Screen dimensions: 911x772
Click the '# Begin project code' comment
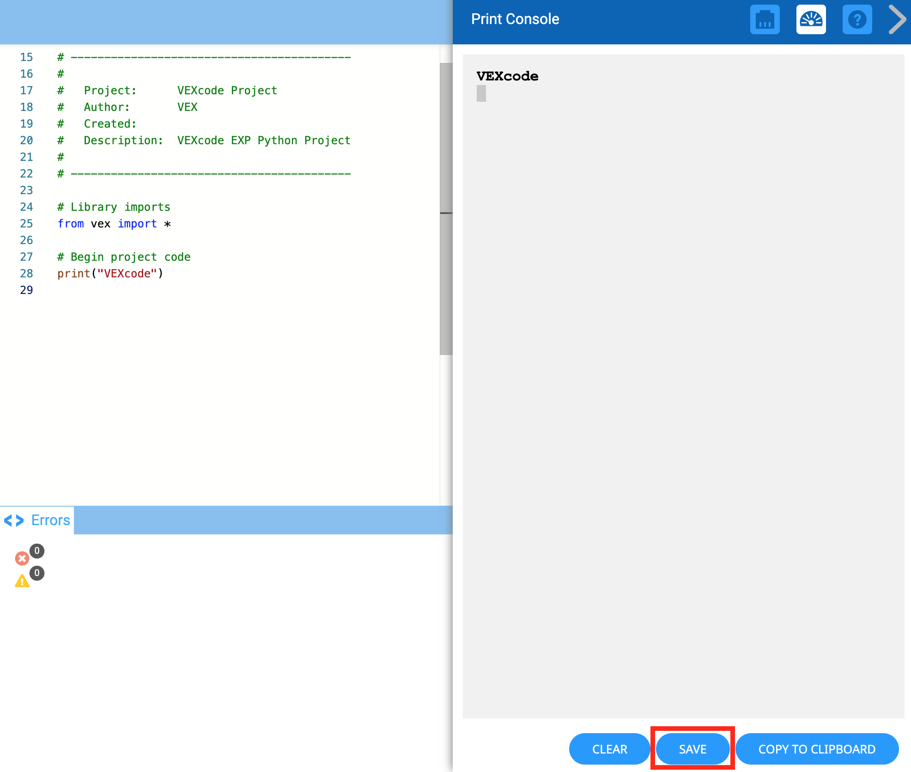(x=124, y=257)
